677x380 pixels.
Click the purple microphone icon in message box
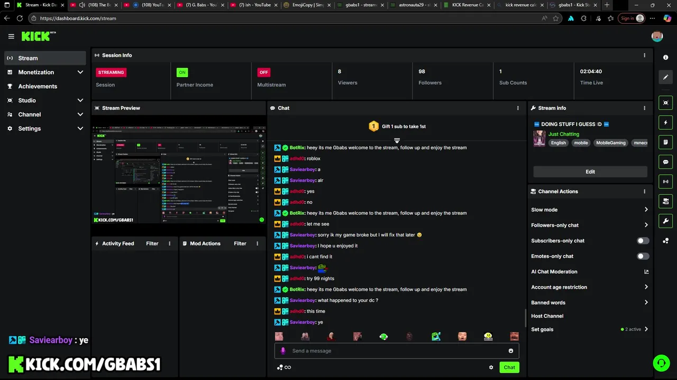(283, 351)
